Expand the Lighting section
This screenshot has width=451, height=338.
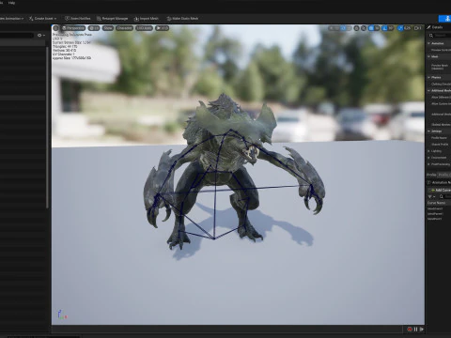click(429, 151)
